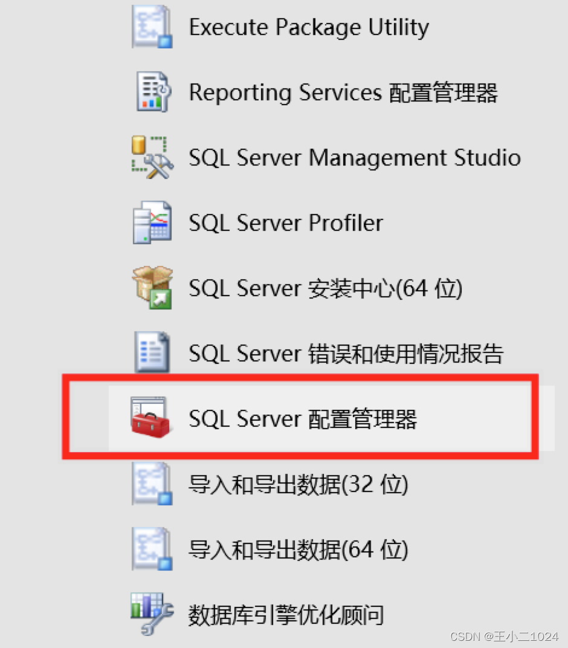Viewport: 568px width, 648px height.
Task: Click the 导入和导出数据(64 位) icon
Action: click(151, 549)
